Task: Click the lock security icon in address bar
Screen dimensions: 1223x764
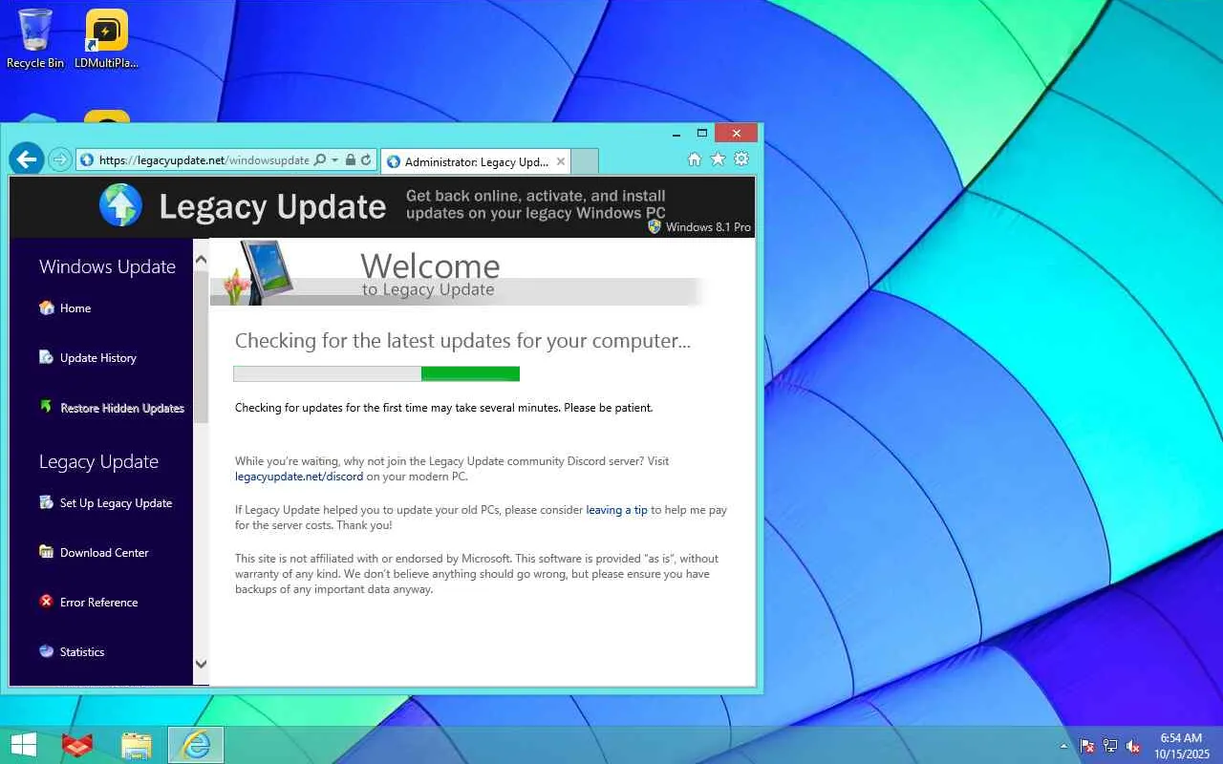Action: [x=351, y=160]
